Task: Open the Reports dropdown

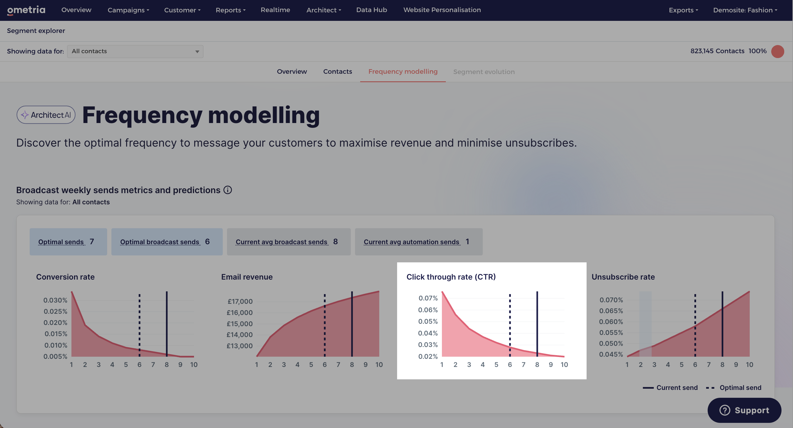Action: 231,10
